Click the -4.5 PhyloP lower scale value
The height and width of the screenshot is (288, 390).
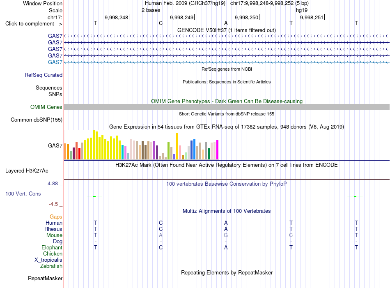53,204
